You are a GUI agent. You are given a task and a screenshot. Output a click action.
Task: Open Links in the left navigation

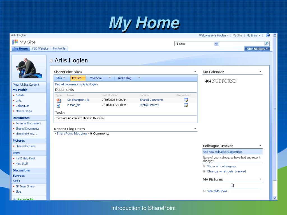coord(18,101)
